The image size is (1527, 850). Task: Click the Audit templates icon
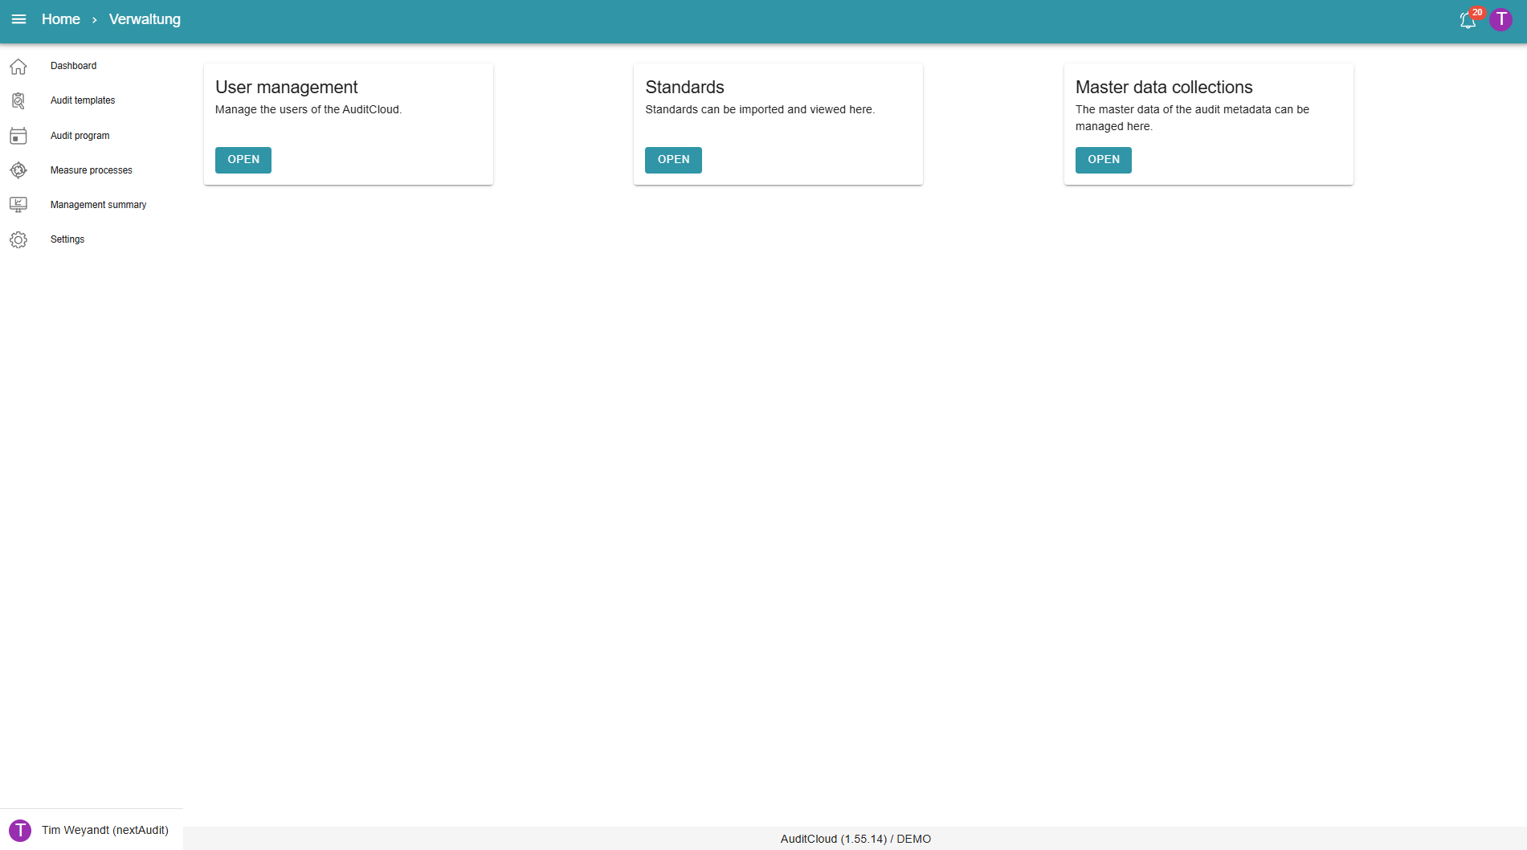18,100
